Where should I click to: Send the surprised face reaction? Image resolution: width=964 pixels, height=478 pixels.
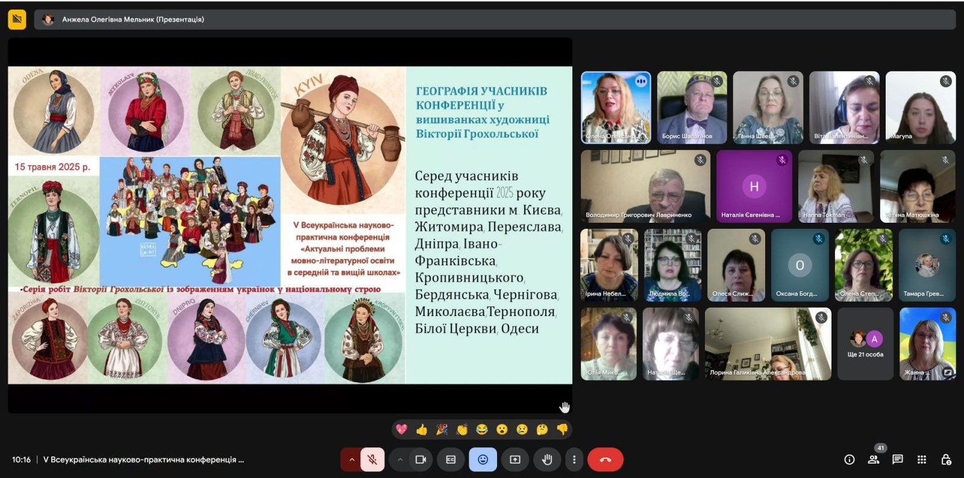[502, 429]
